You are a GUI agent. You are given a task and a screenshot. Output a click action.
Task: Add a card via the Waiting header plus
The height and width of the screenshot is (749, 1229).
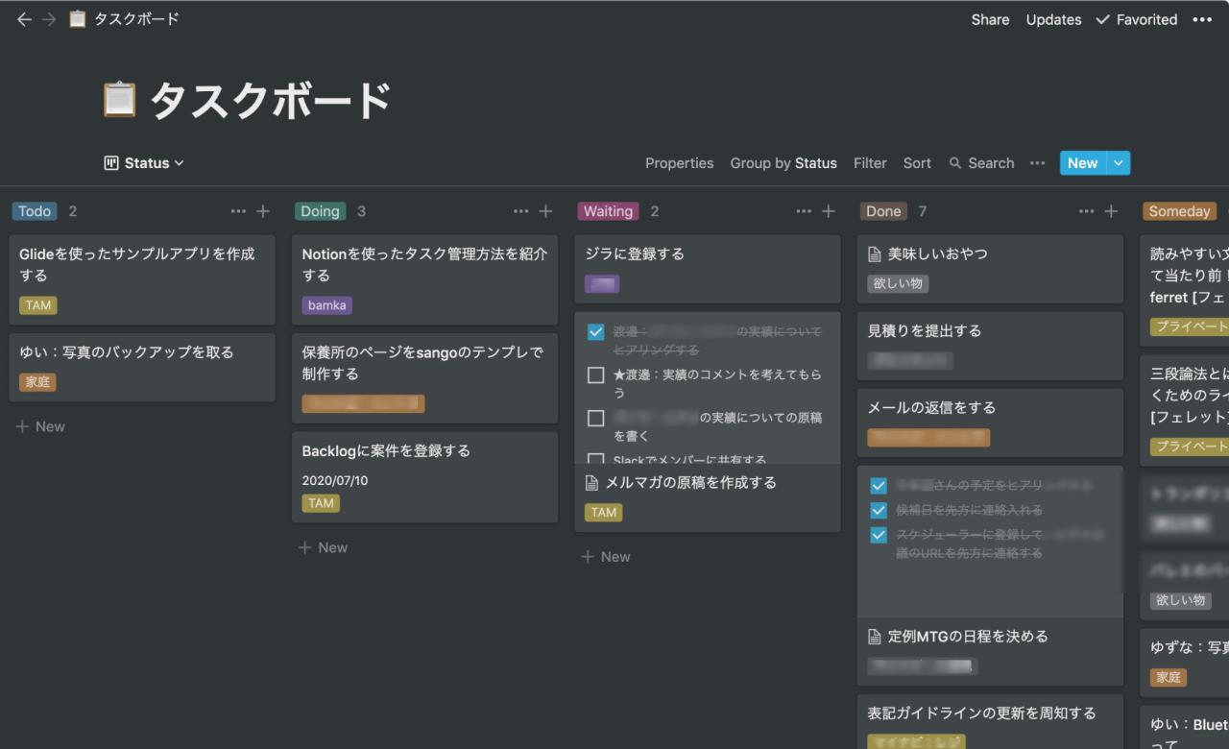829,211
